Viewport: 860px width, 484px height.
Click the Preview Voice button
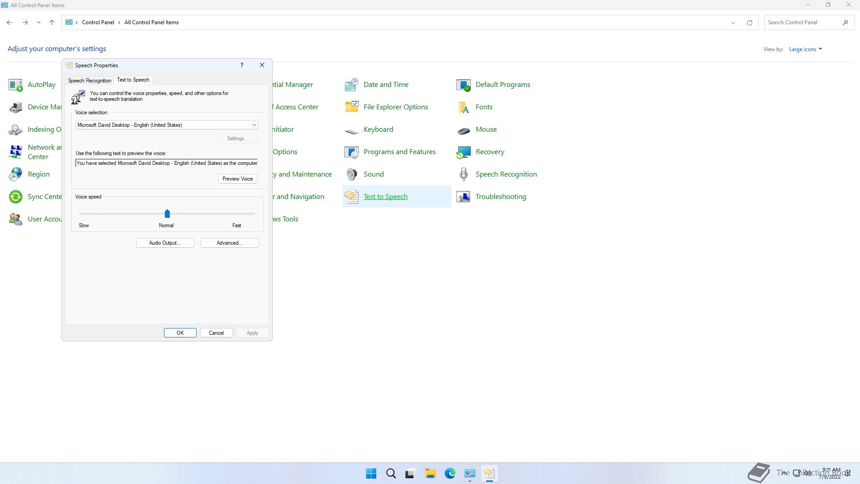click(237, 179)
